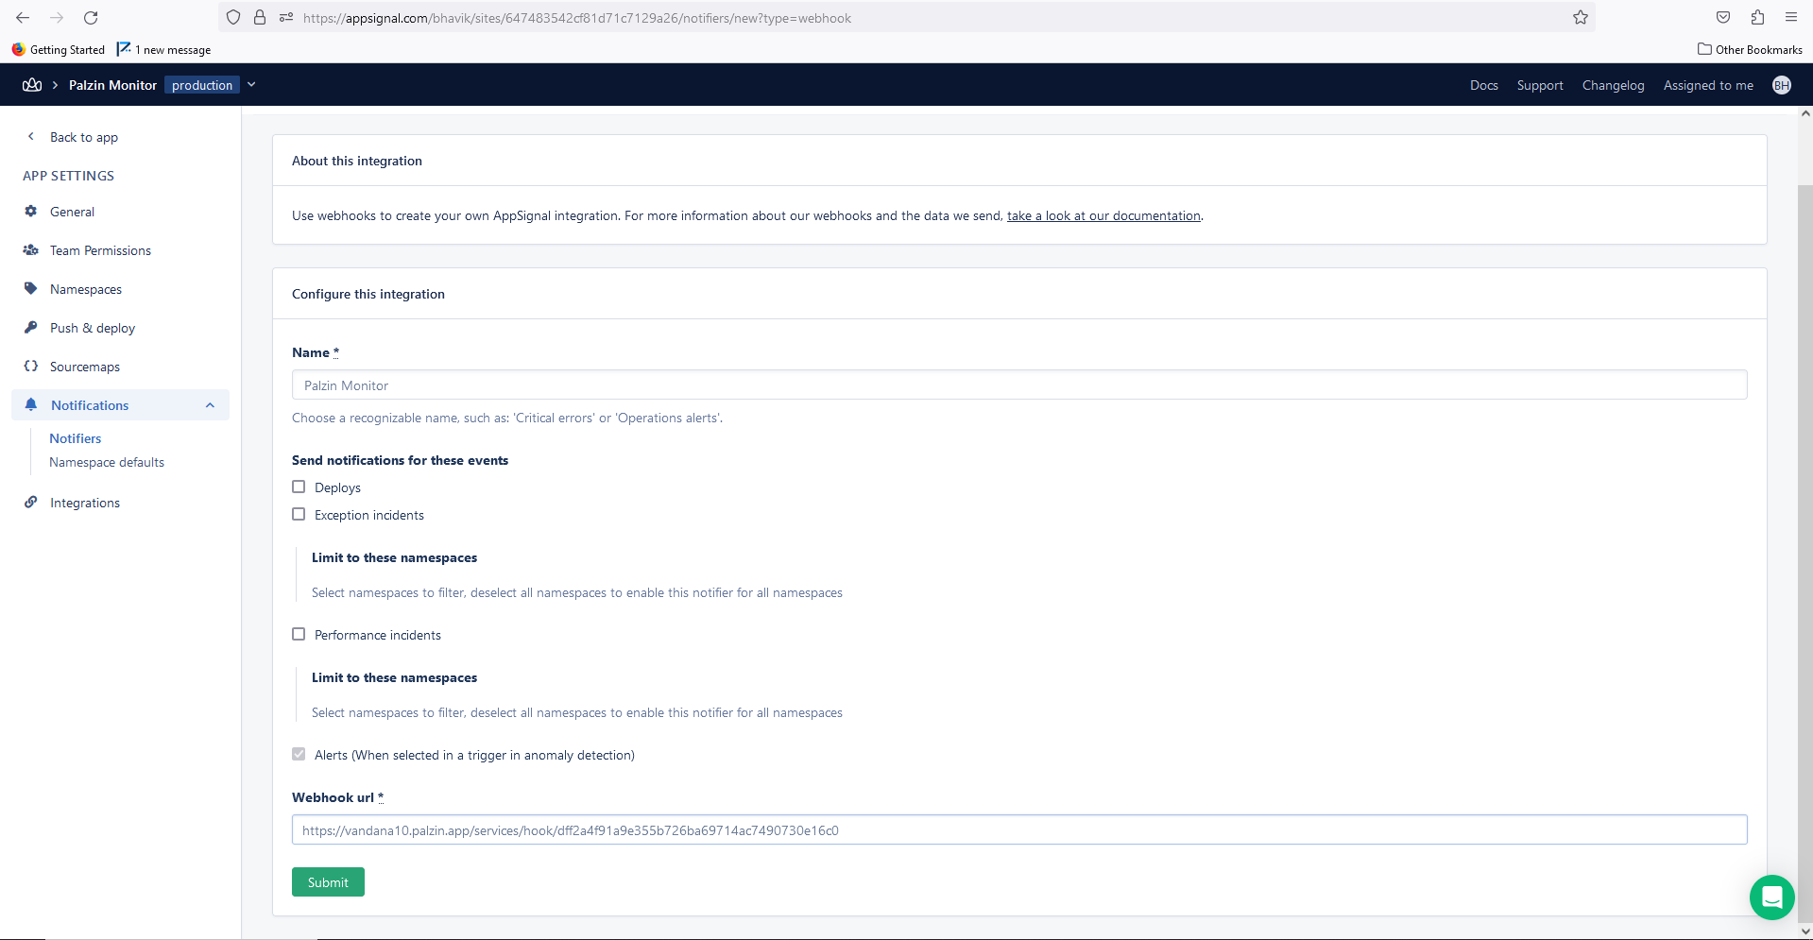Collapse the Notifications sidebar section chevron

(210, 405)
